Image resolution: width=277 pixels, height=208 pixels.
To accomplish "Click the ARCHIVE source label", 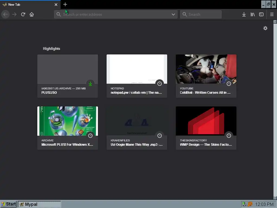I will [47, 141].
